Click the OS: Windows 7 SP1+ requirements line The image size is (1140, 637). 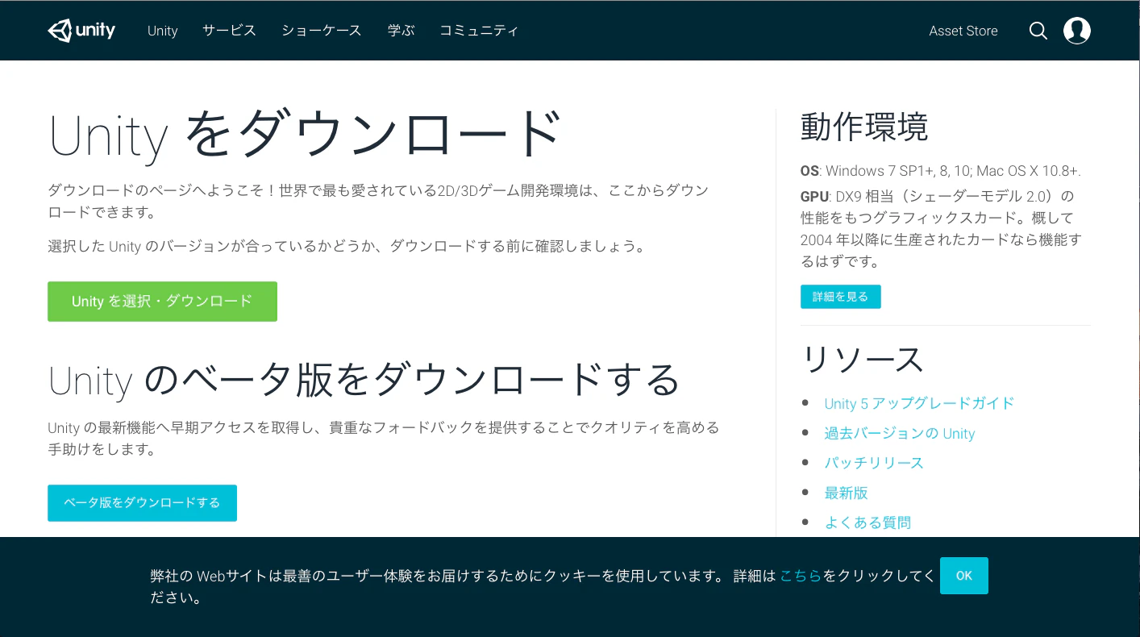click(941, 171)
